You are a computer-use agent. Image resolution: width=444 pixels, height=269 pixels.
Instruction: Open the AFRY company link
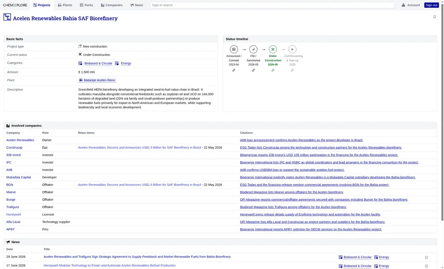point(10,230)
